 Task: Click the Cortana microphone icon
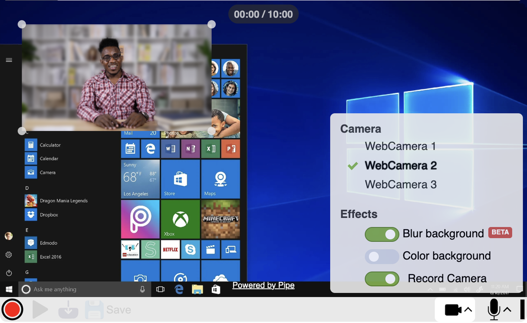[142, 289]
